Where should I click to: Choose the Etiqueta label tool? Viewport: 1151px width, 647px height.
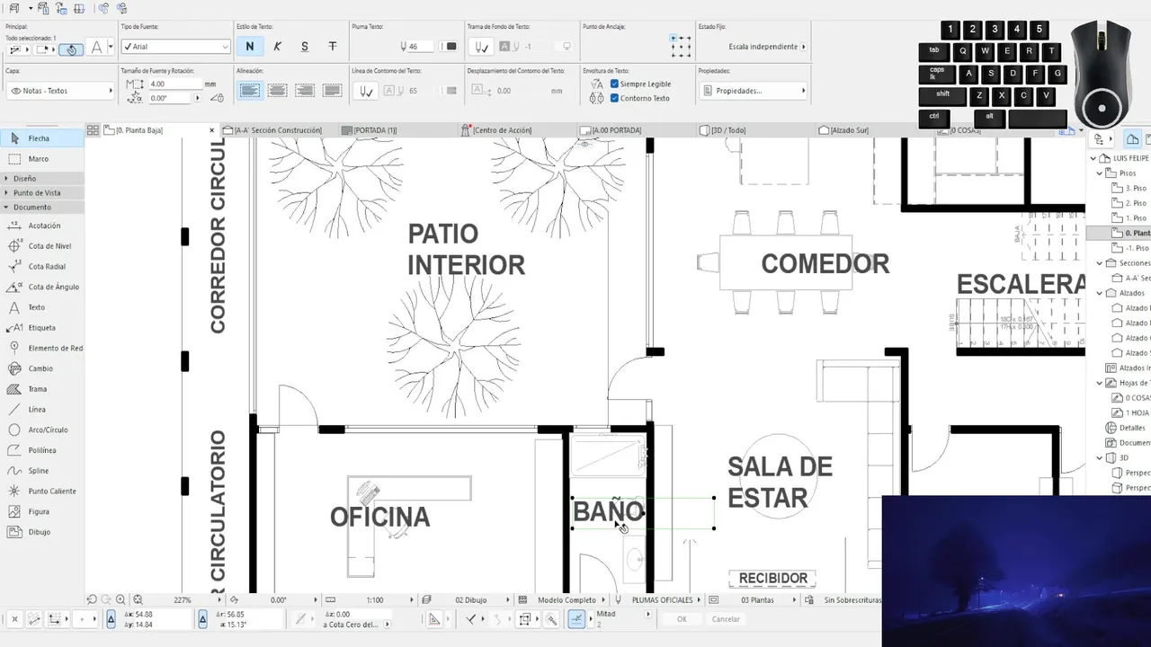[41, 328]
